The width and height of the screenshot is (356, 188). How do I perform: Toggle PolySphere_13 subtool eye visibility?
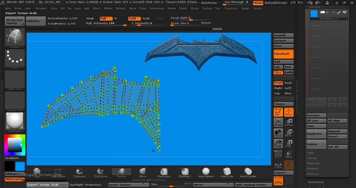[x=344, y=12]
